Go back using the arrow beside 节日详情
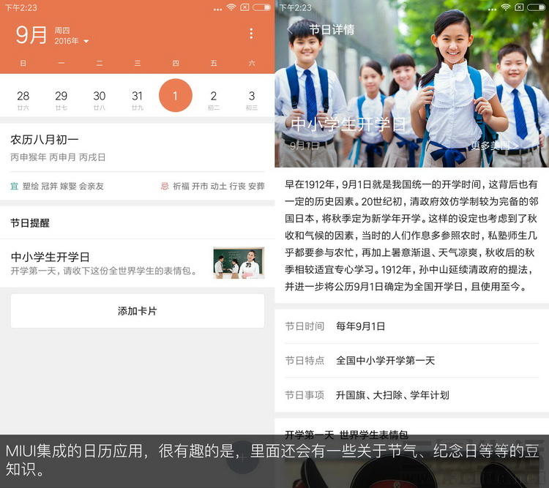 (x=290, y=30)
